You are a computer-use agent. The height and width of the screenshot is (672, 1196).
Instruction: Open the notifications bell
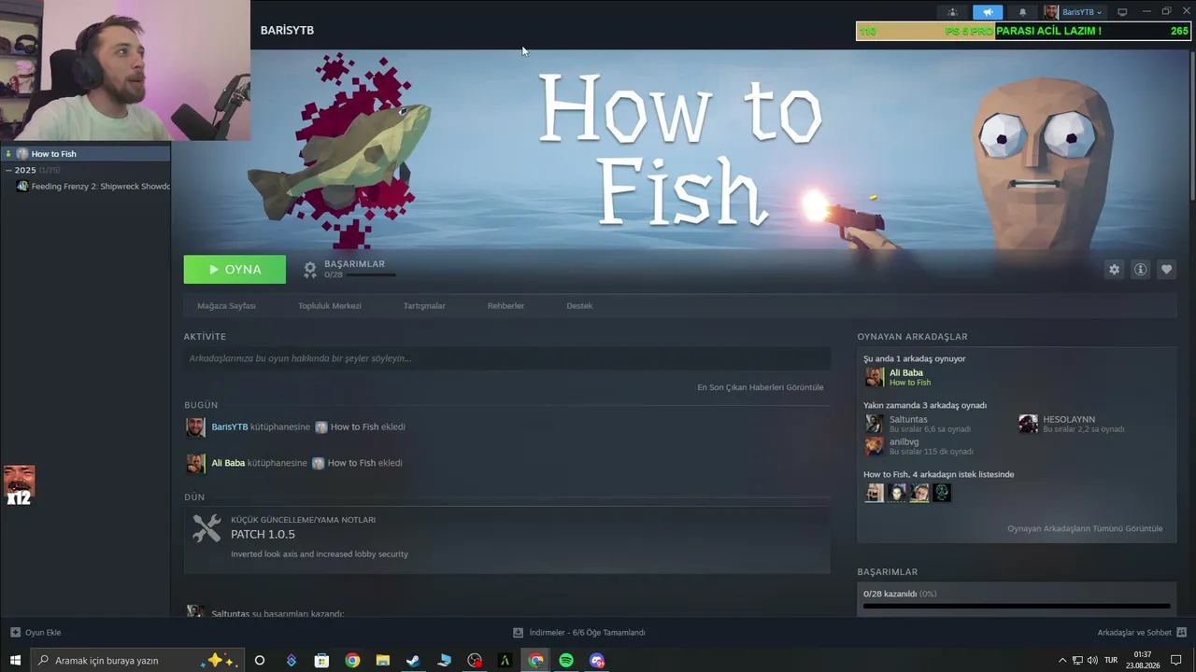[1022, 12]
